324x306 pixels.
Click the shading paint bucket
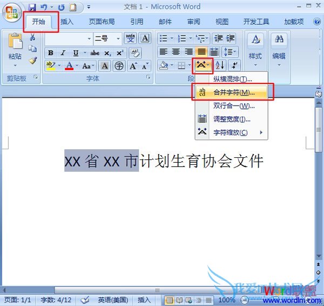[x=164, y=66]
